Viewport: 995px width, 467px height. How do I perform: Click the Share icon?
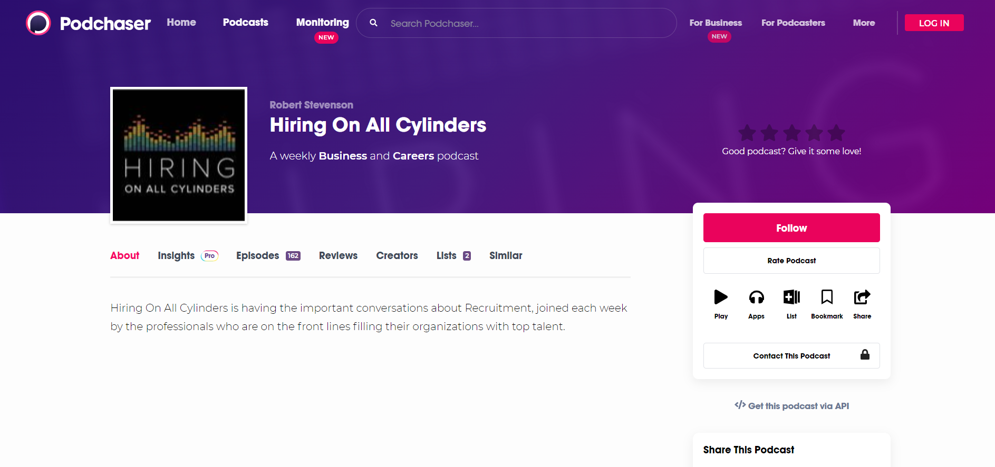point(862,297)
